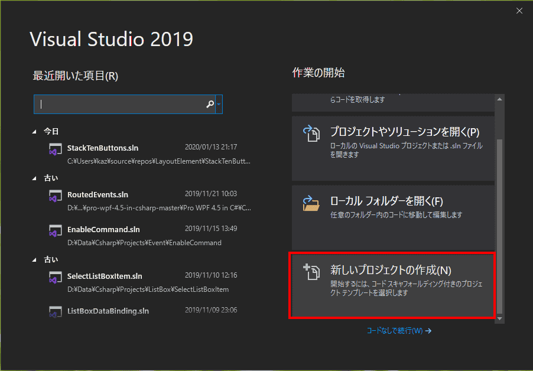The height and width of the screenshot is (371, 533).
Task: Click the open local folder icon
Action: (311, 203)
